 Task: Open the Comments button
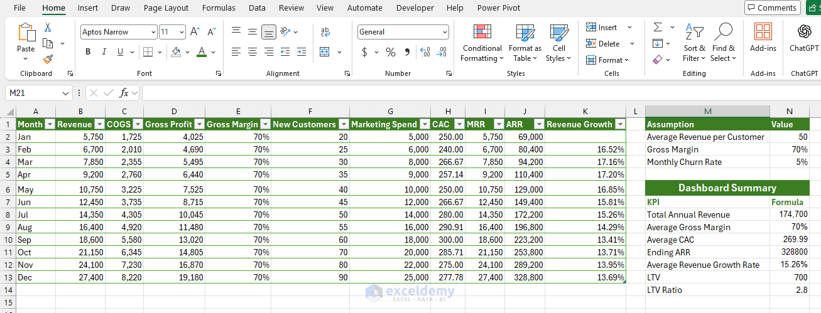(x=772, y=8)
